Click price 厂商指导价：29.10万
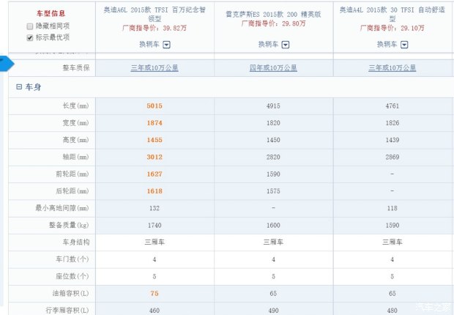454x315 pixels. pyautogui.click(x=392, y=28)
